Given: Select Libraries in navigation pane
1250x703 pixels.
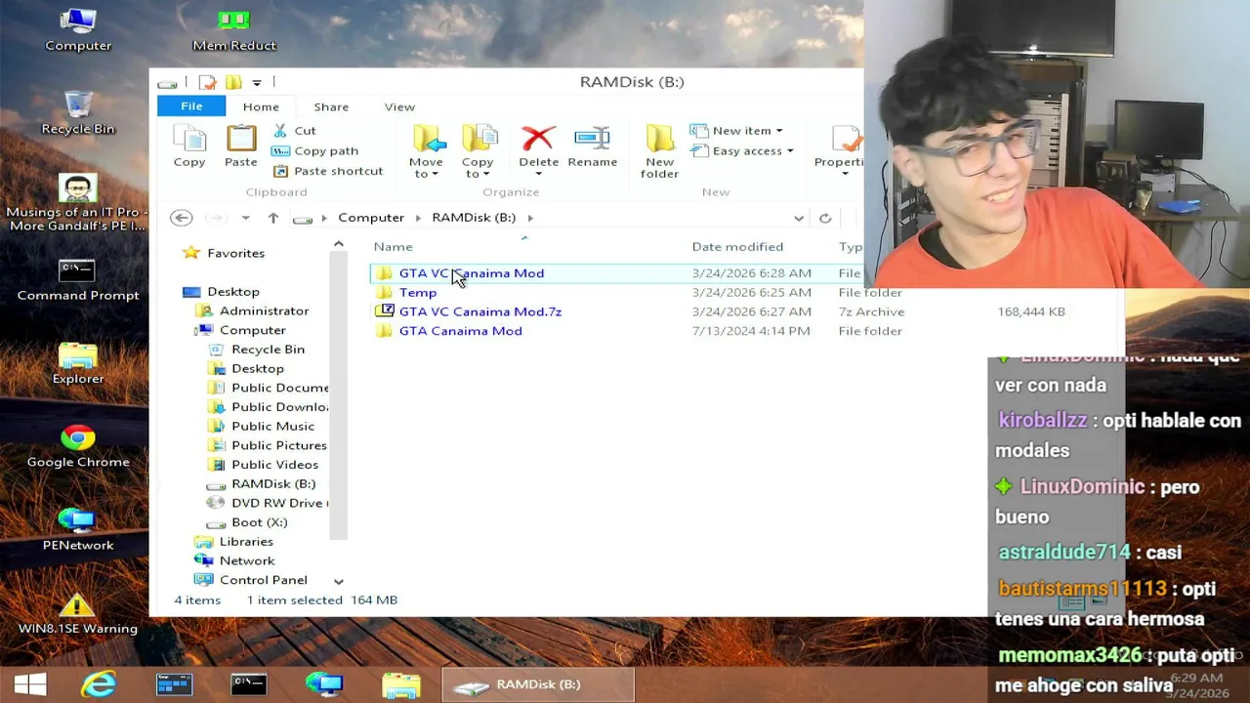Looking at the screenshot, I should 246,541.
